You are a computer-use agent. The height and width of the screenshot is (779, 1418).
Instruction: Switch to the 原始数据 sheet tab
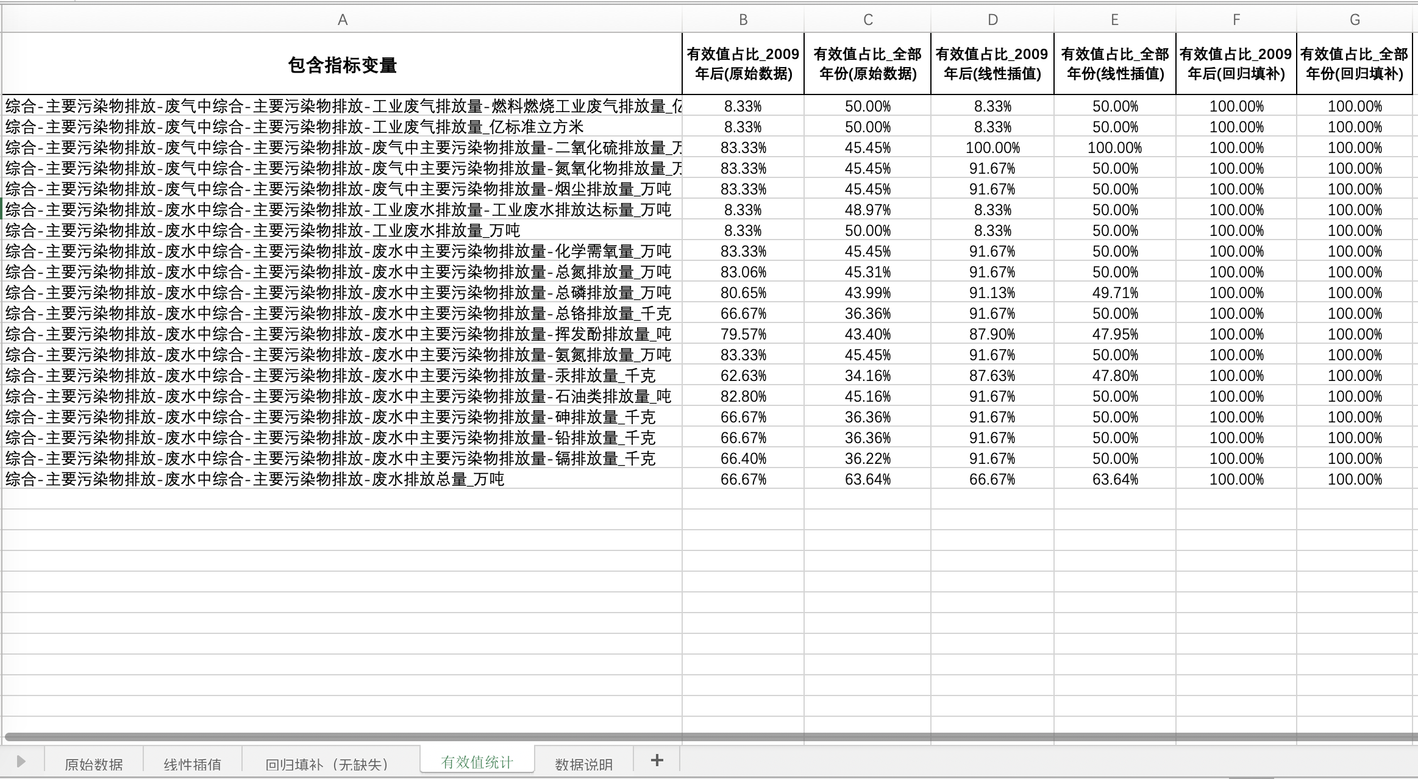[93, 764]
